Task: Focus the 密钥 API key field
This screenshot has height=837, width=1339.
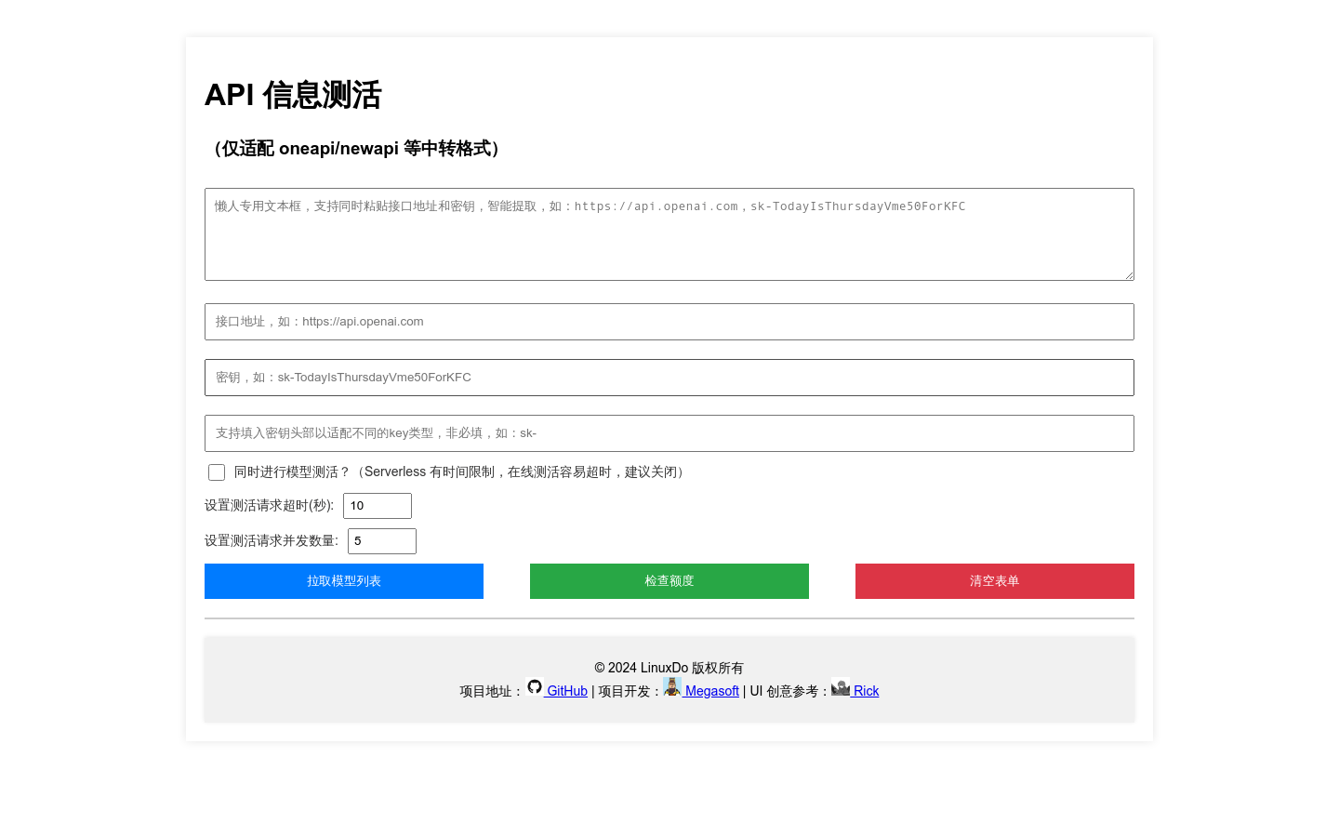Action: (669, 378)
